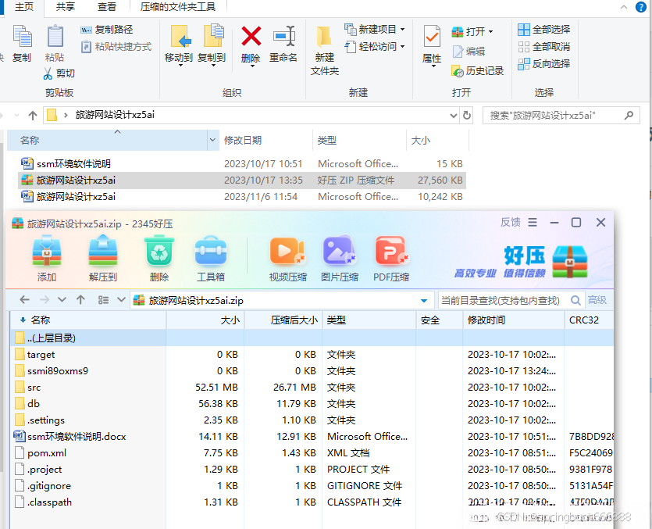Open the 压缩的文件夹工具 tab
The width and height of the screenshot is (652, 529).
coord(178,7)
